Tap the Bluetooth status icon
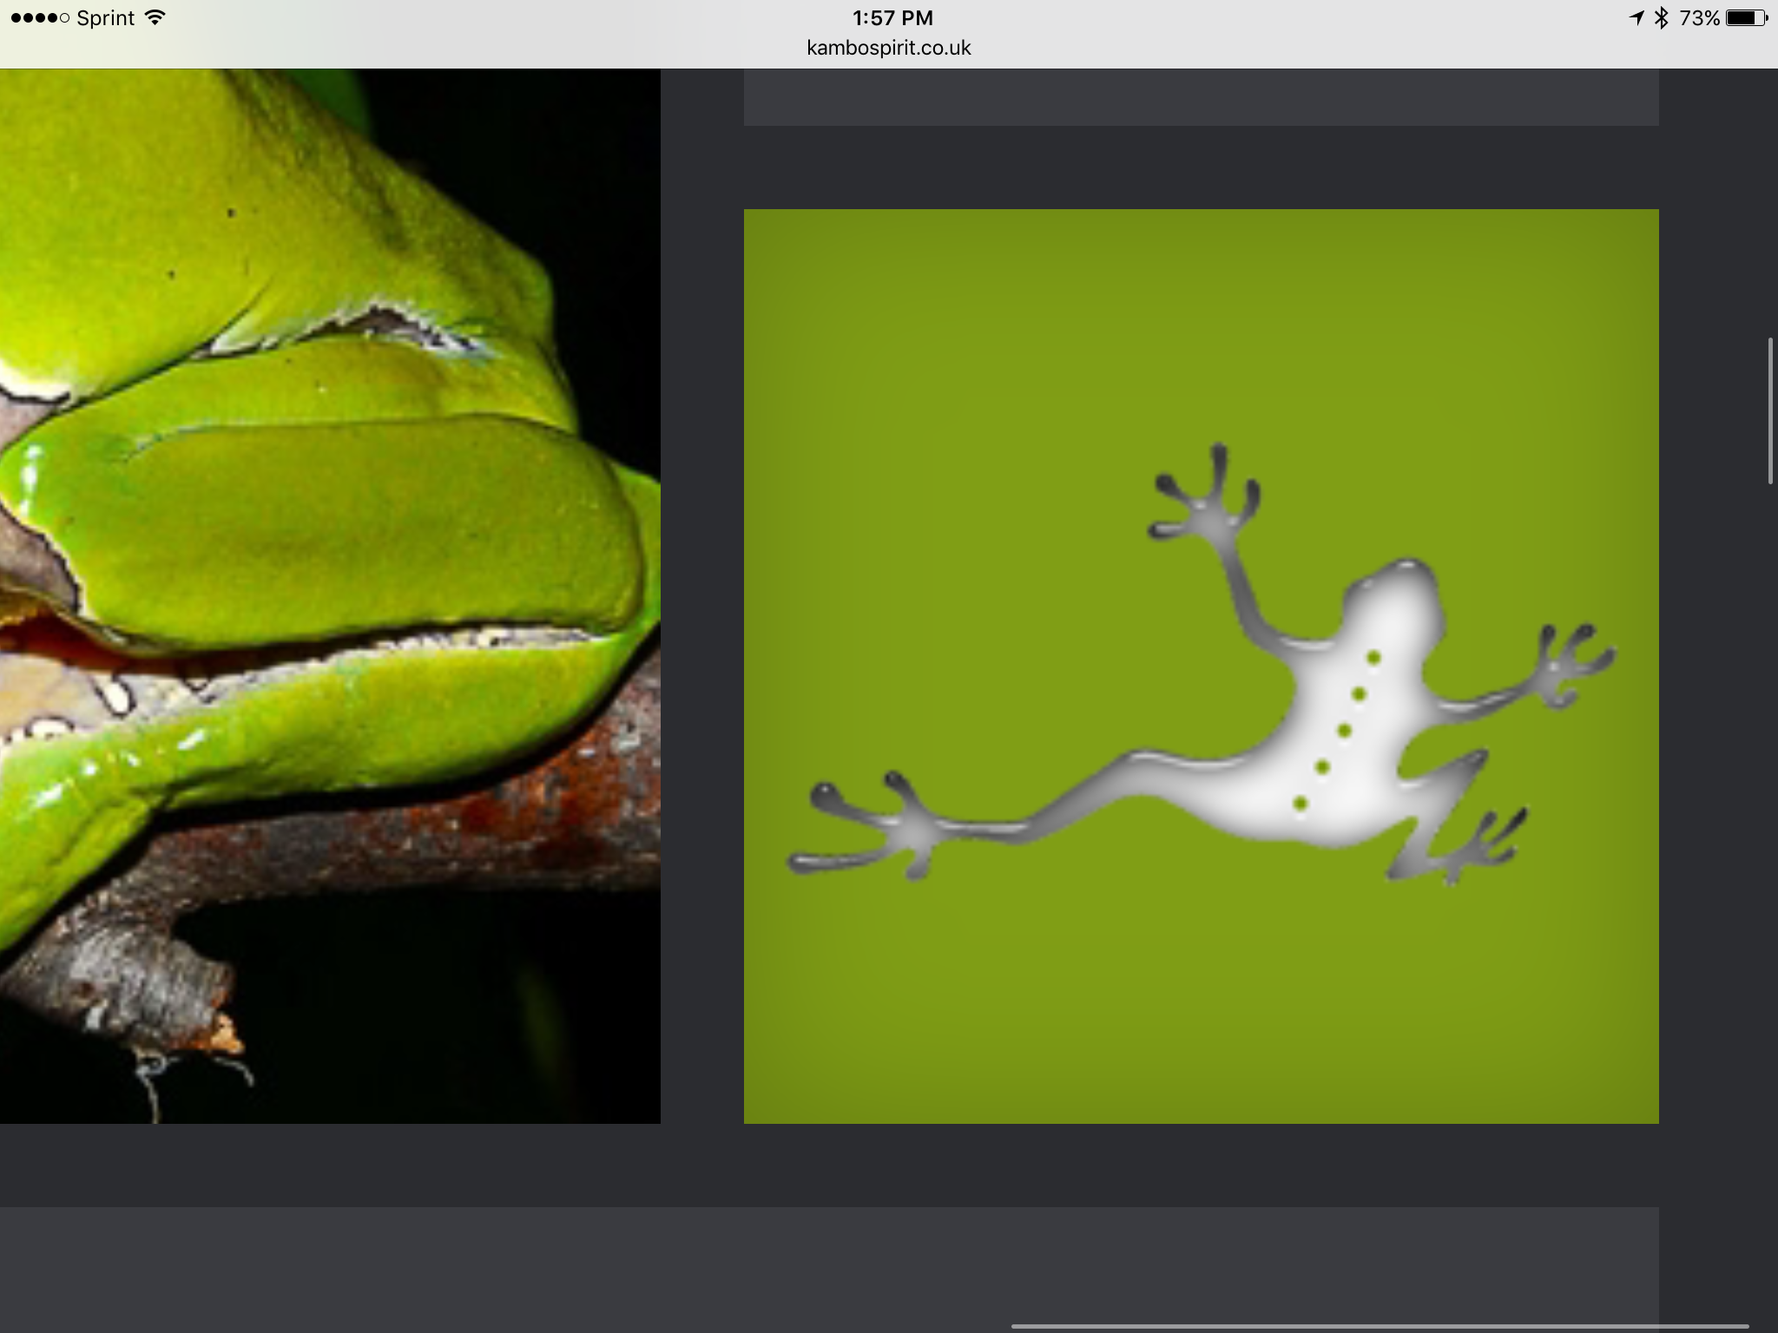Viewport: 1778px width, 1333px height. [x=1661, y=17]
